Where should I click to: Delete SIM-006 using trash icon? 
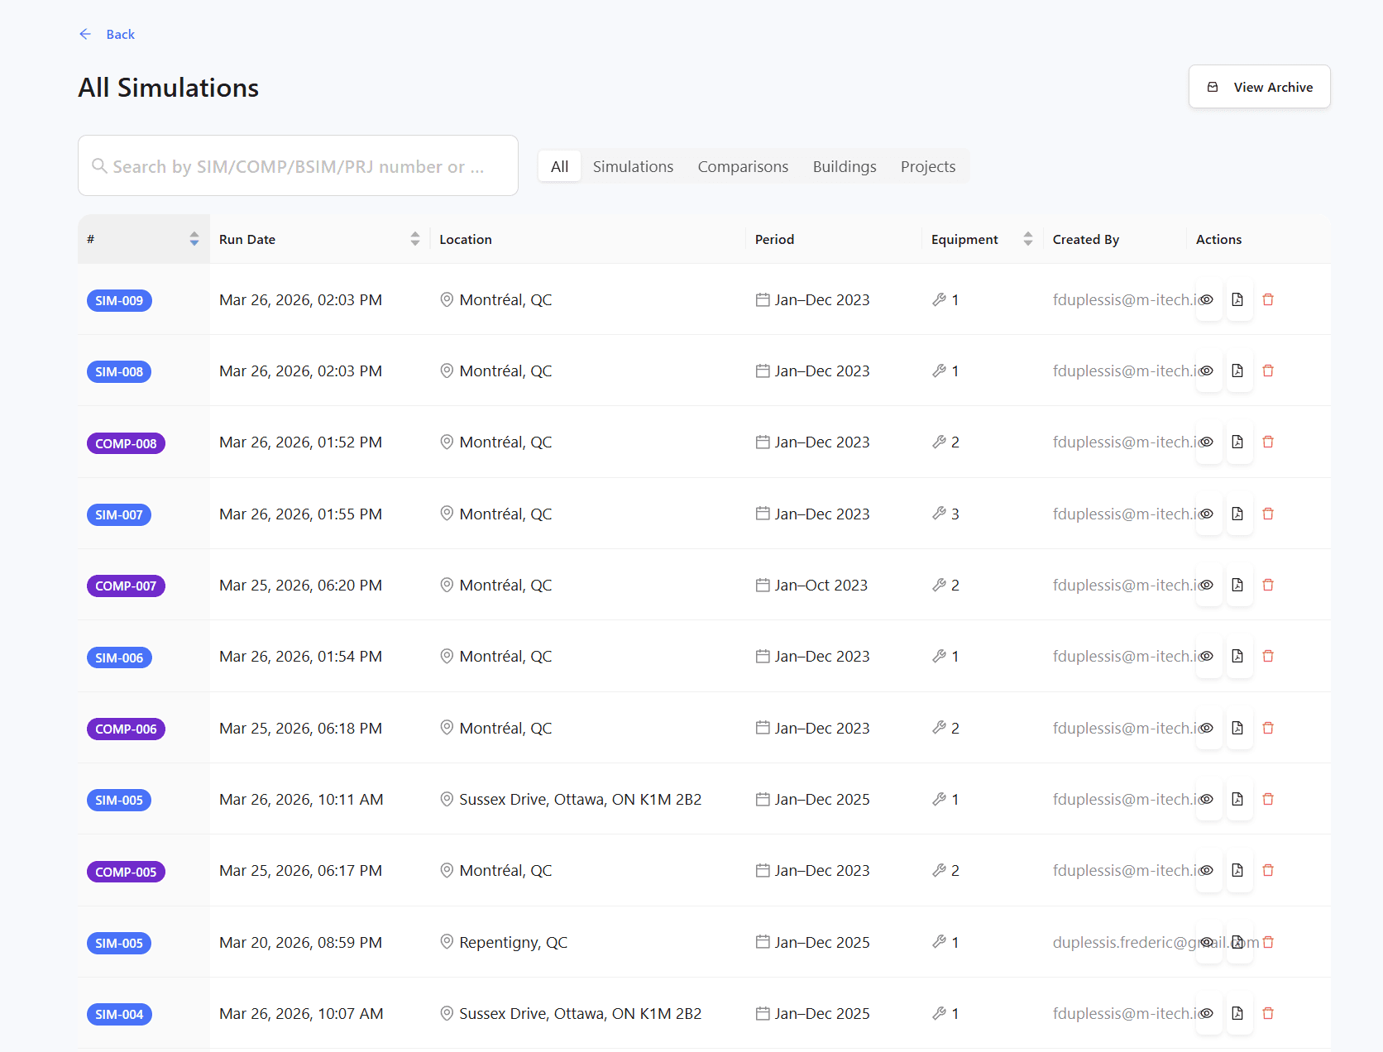[x=1268, y=656]
